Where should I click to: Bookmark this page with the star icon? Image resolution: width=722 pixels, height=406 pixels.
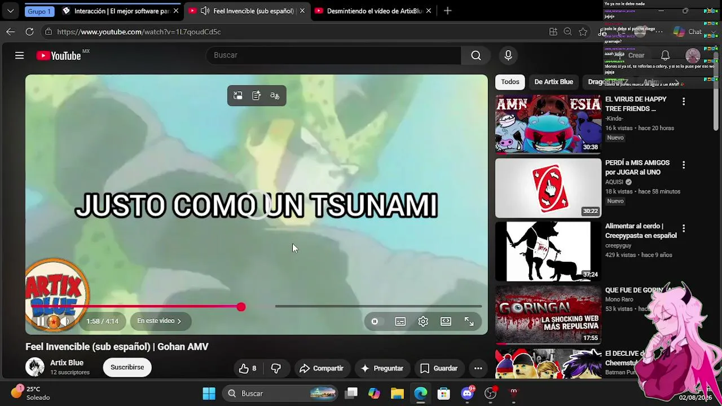583,32
